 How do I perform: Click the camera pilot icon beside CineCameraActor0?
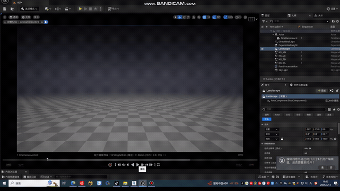tap(46, 22)
